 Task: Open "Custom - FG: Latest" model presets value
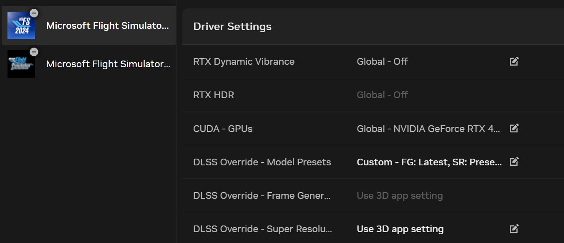click(429, 162)
